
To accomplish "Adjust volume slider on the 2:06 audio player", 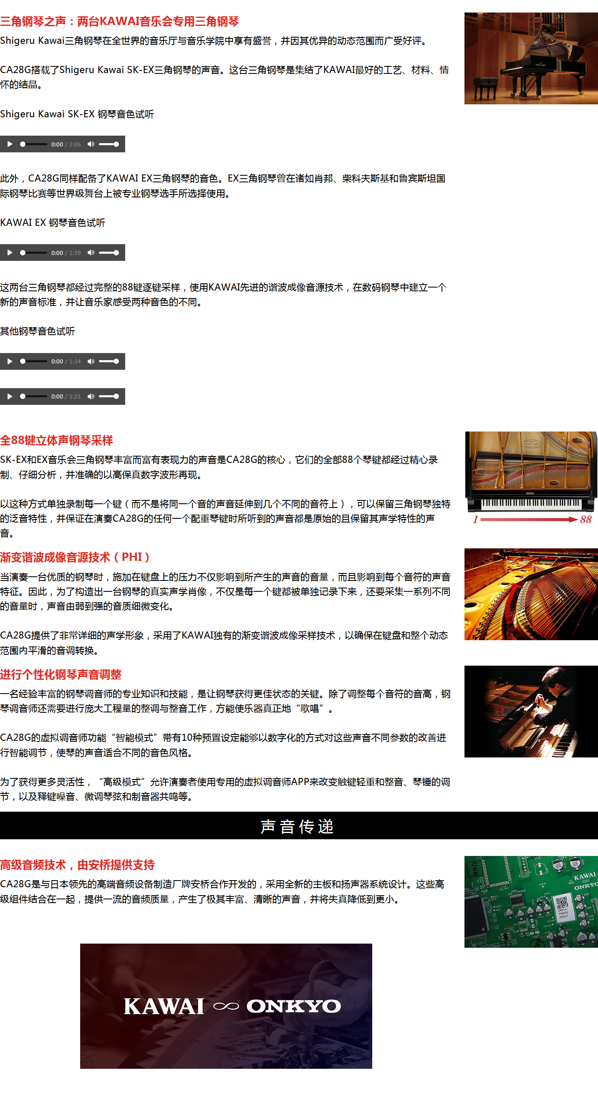I will tap(109, 144).
